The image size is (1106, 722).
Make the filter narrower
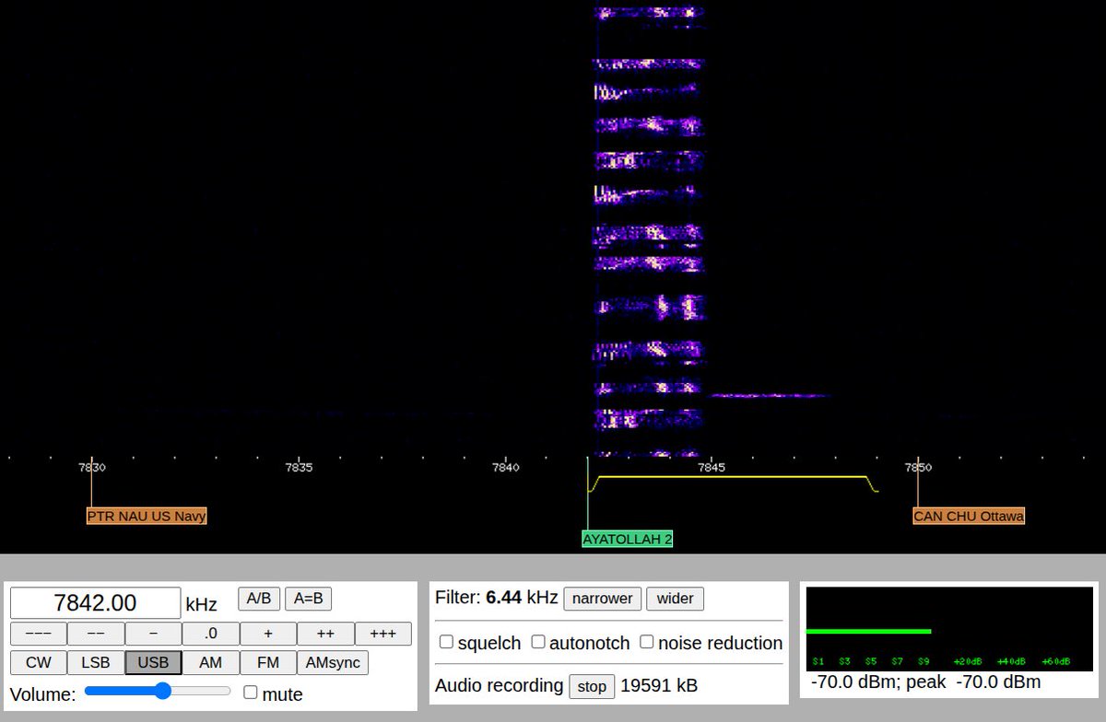[x=603, y=599]
